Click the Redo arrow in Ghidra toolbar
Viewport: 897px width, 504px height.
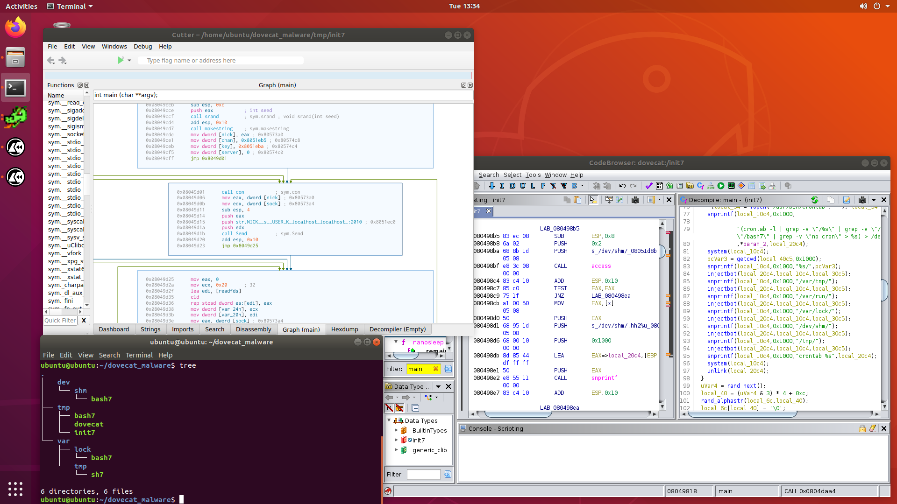(633, 186)
